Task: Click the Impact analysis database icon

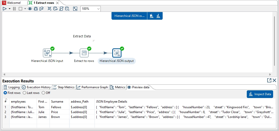Action: [55, 9]
